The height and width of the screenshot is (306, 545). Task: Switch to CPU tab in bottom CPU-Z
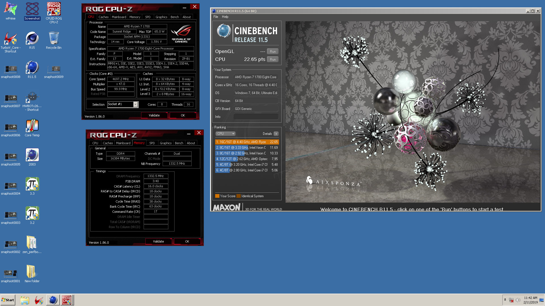95,143
